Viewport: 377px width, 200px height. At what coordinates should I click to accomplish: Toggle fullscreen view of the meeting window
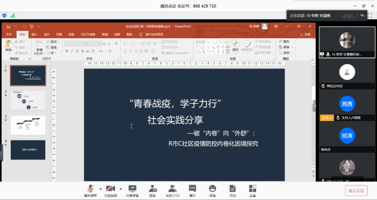(370, 15)
